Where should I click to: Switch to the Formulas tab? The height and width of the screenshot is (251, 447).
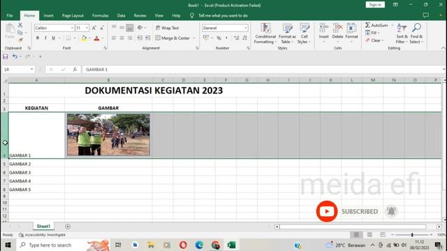[x=100, y=15]
